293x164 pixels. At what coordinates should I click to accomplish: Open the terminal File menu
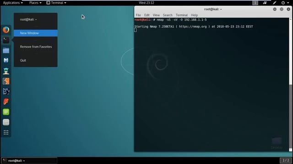coord(138,15)
